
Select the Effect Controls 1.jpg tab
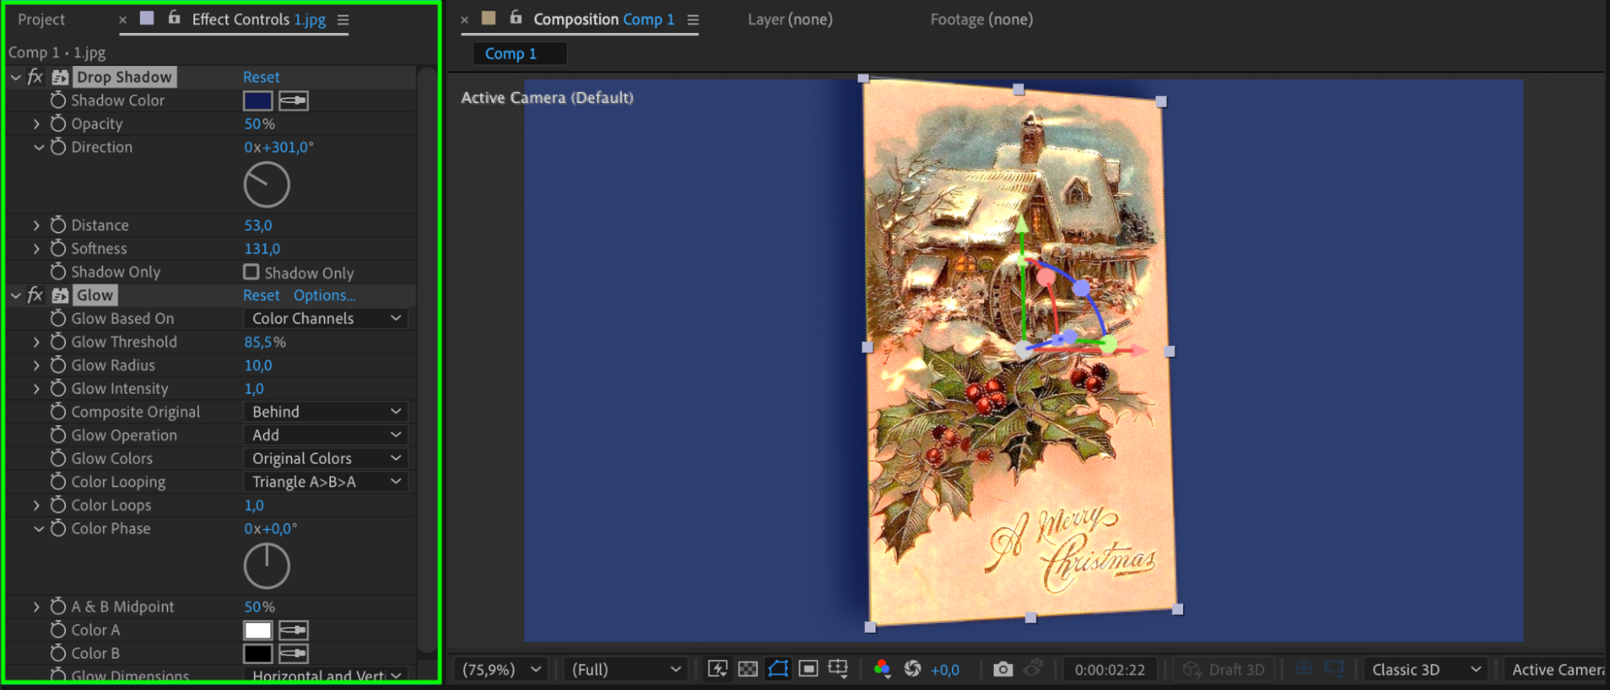pyautogui.click(x=259, y=19)
